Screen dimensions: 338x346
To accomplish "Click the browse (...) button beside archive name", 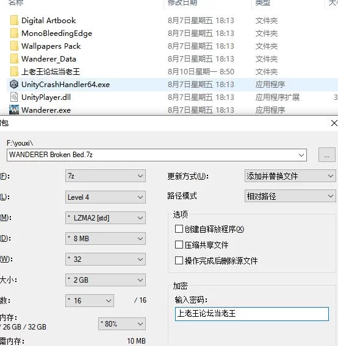I will (x=327, y=155).
